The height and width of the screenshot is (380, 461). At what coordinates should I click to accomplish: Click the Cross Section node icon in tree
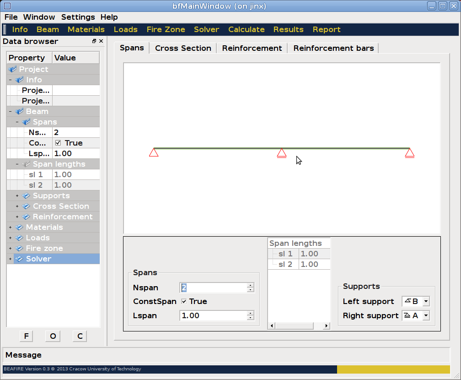click(x=26, y=206)
